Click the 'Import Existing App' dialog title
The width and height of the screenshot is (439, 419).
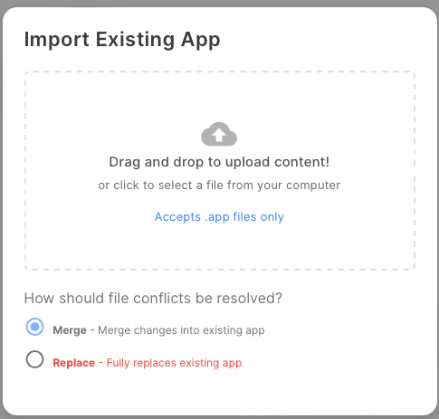122,40
